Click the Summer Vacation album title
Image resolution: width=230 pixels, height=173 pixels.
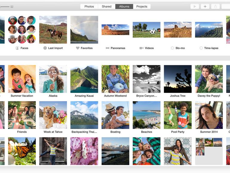[x=22, y=96]
